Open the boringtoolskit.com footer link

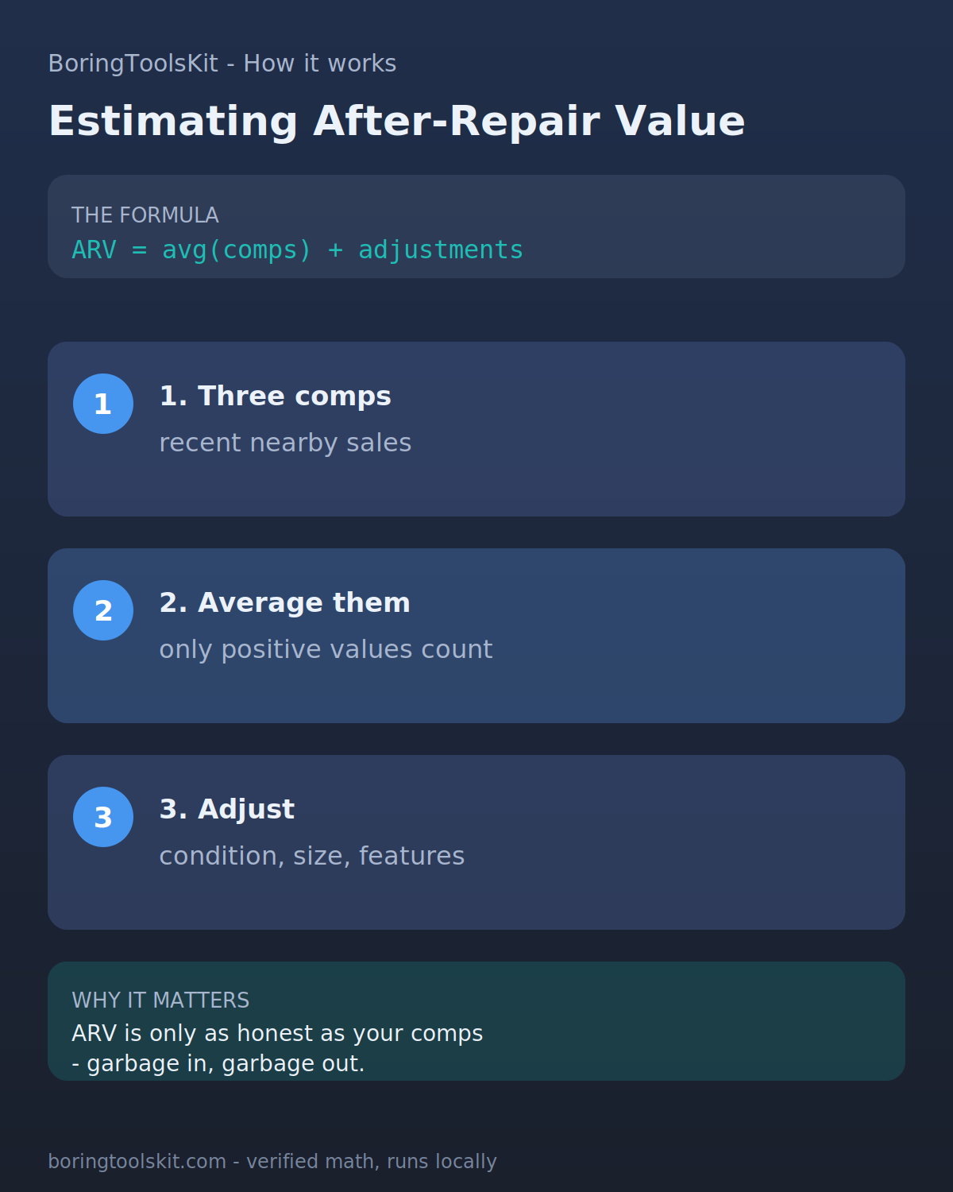(137, 1161)
